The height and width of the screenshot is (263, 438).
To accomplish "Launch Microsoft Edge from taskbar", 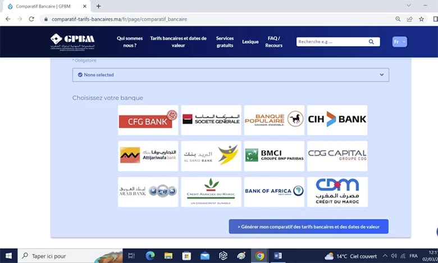I will coord(150,256).
